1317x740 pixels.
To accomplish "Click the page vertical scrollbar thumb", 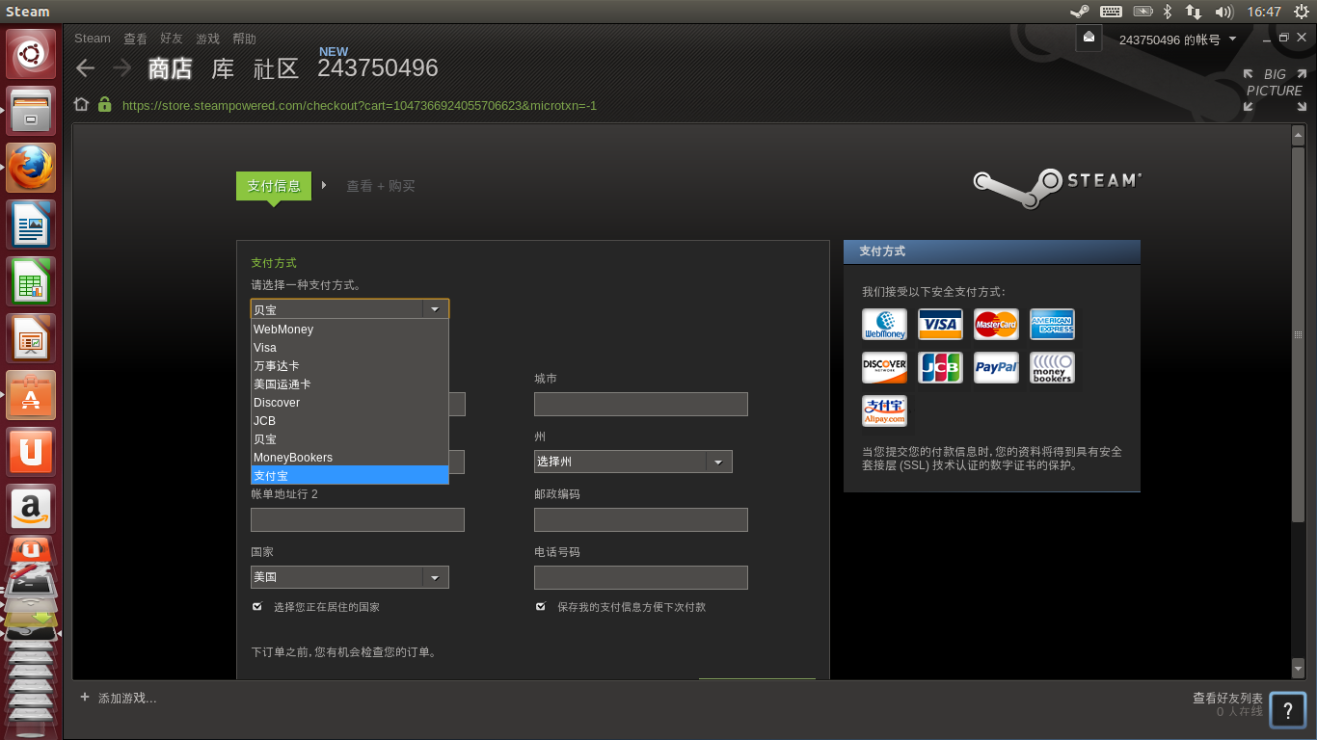I will (x=1298, y=334).
